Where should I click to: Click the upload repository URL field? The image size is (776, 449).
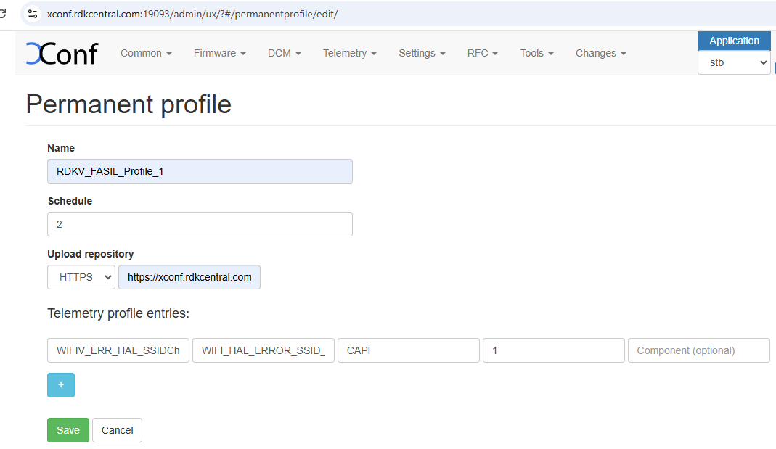click(x=189, y=277)
